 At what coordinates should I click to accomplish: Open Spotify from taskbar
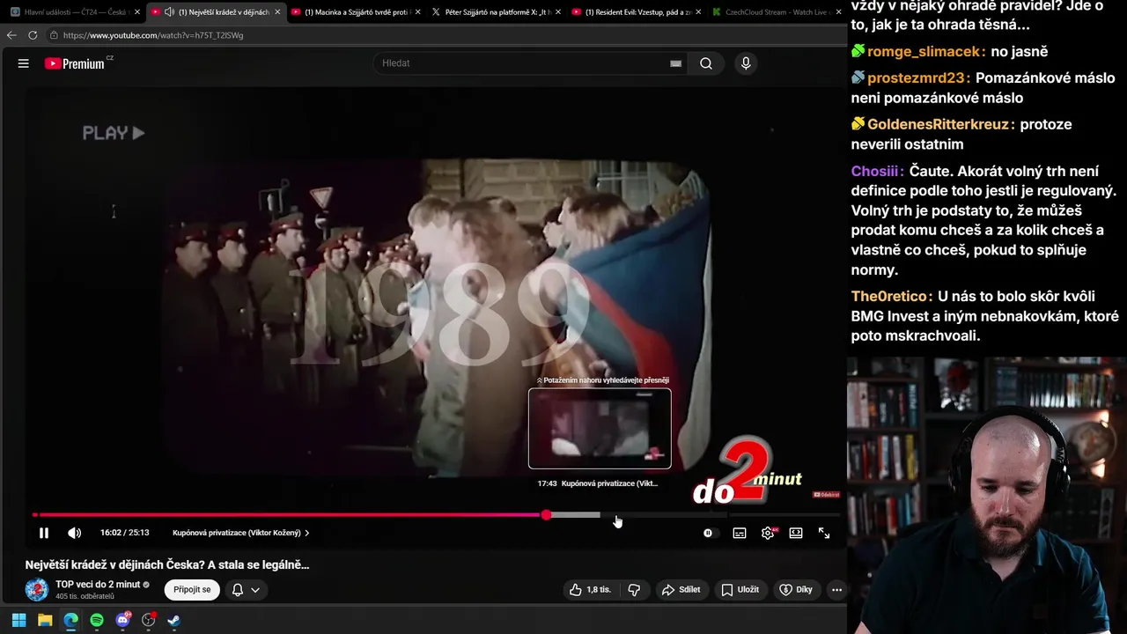[97, 620]
